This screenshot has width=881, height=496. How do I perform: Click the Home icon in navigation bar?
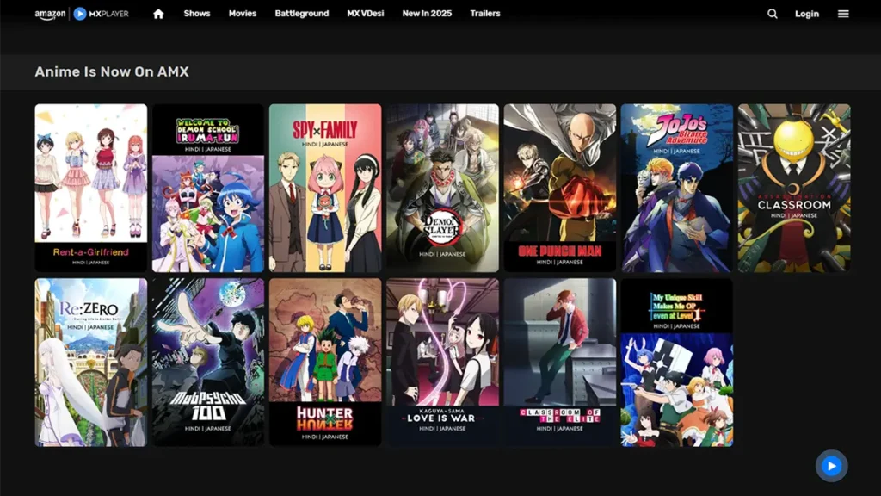pyautogui.click(x=158, y=14)
